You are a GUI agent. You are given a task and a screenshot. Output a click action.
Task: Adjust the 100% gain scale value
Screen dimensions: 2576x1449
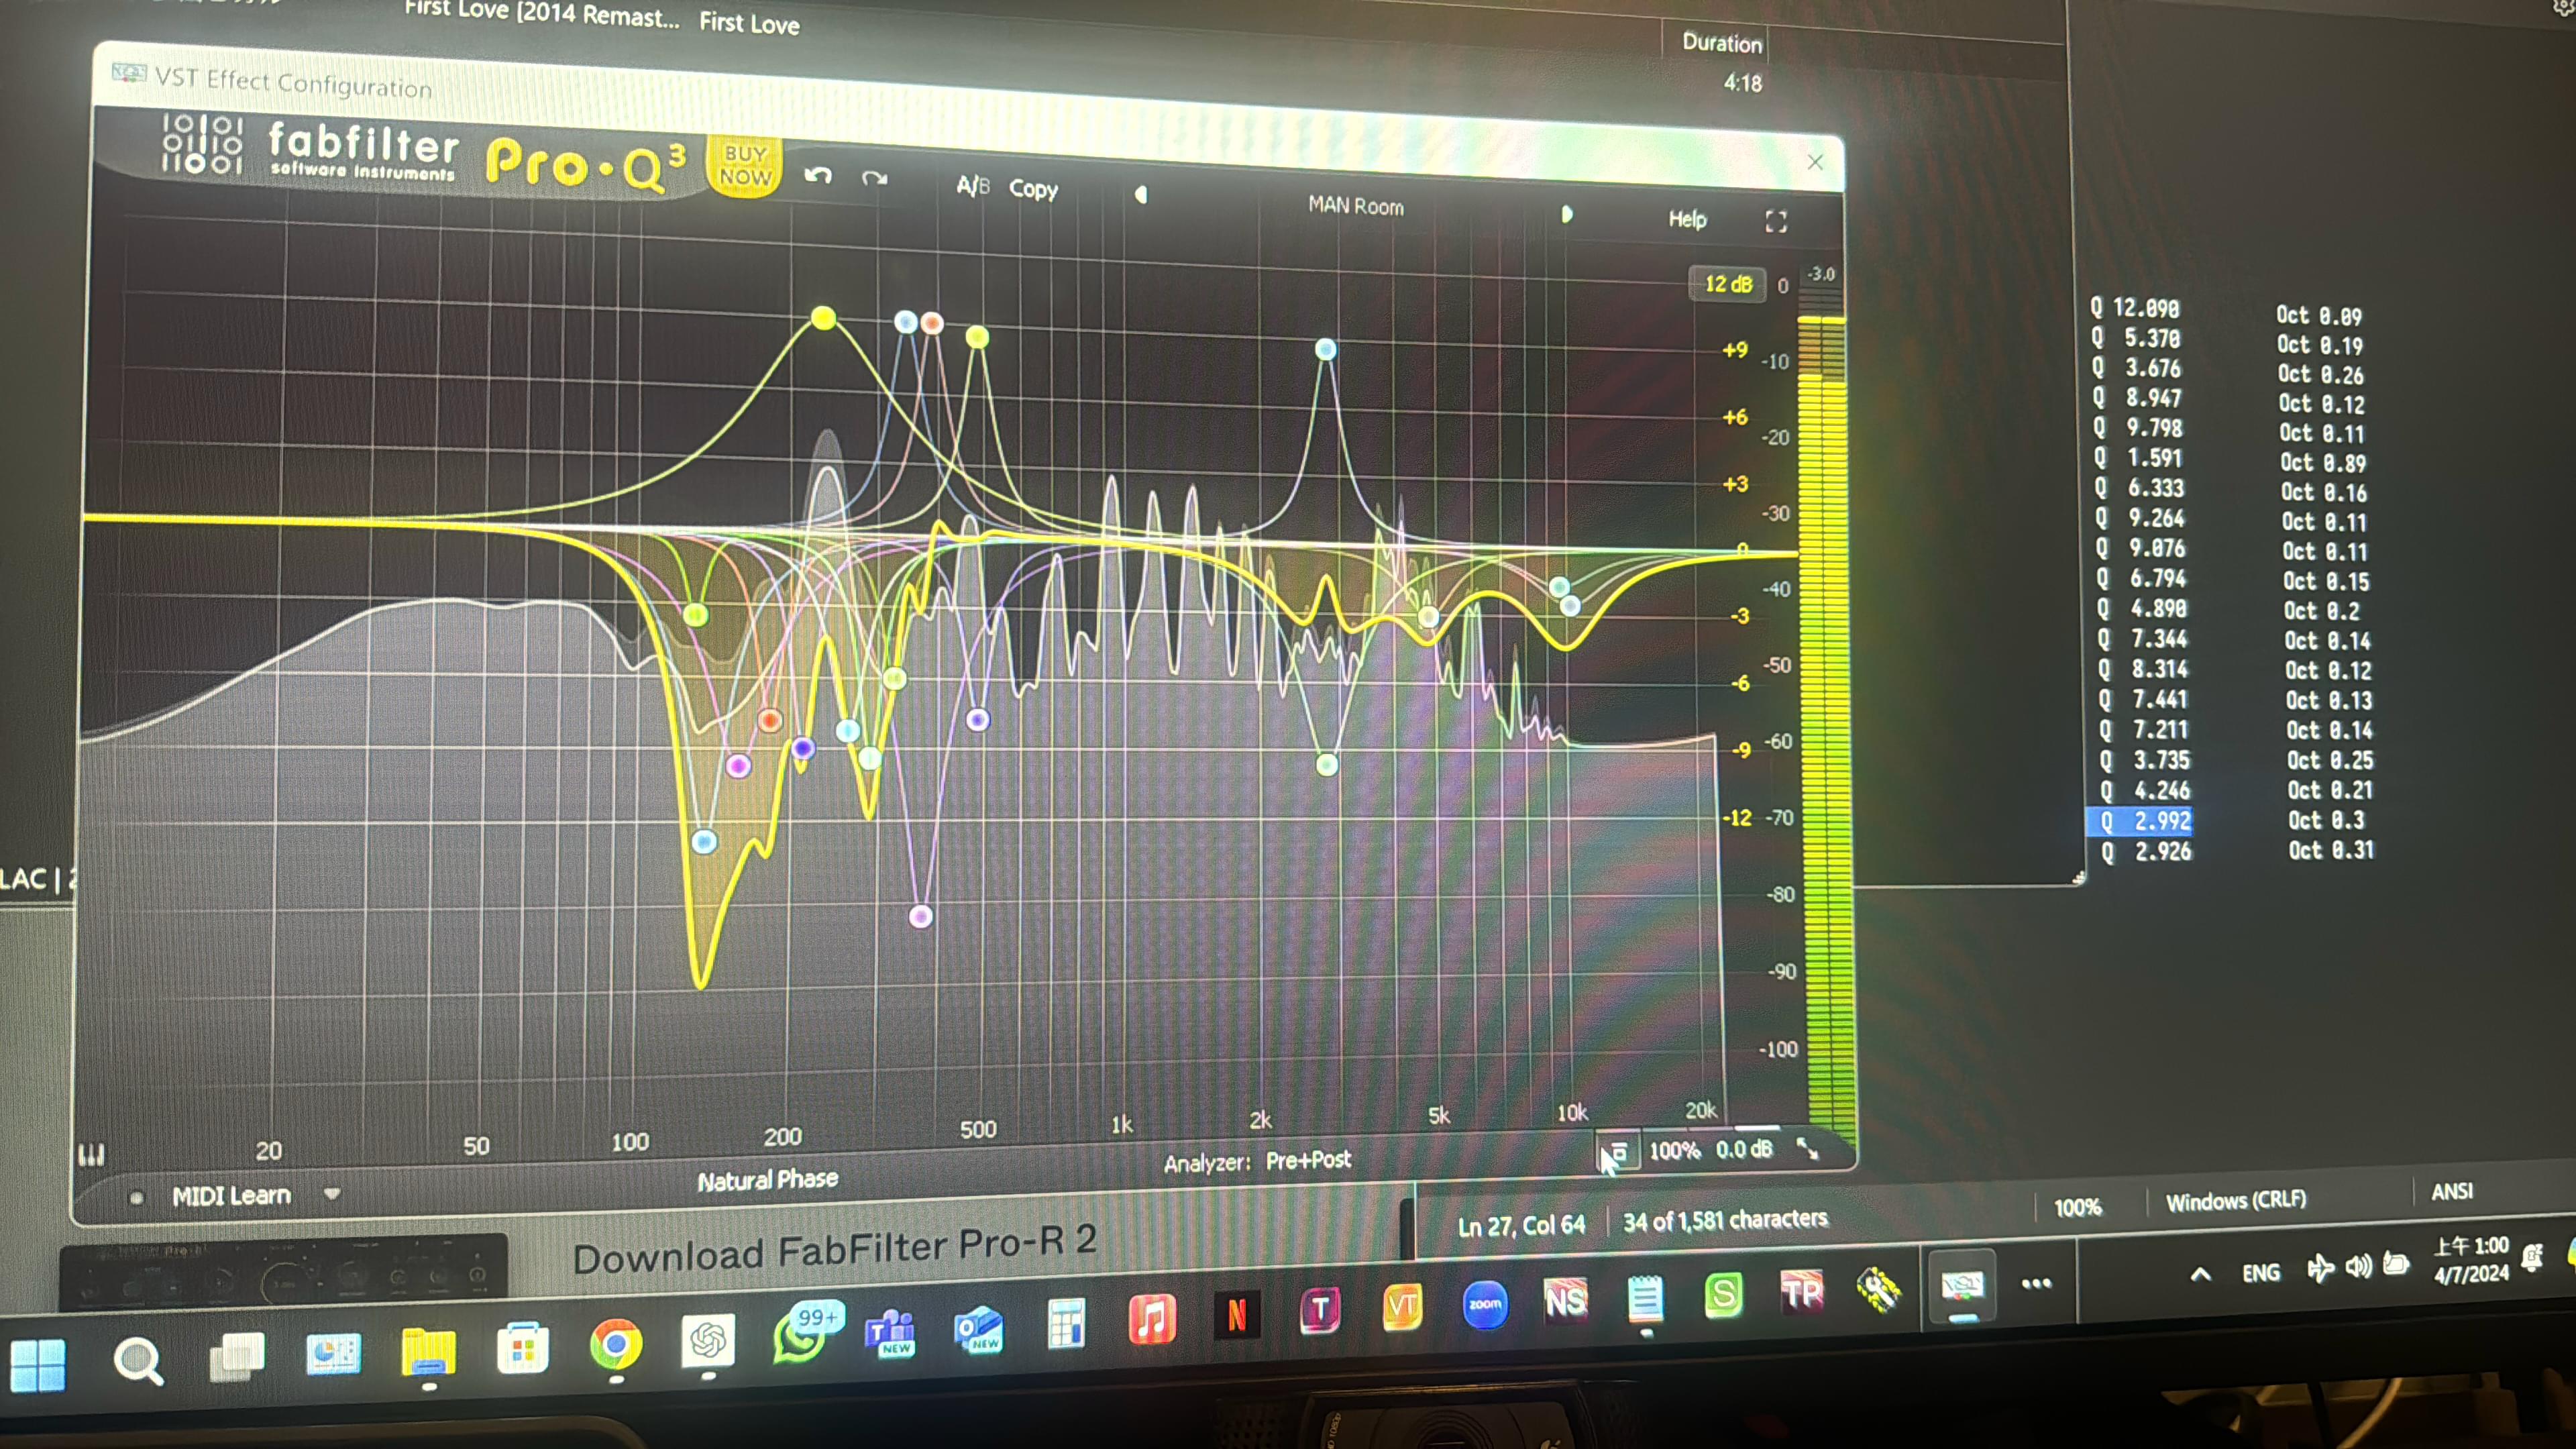point(1674,1150)
